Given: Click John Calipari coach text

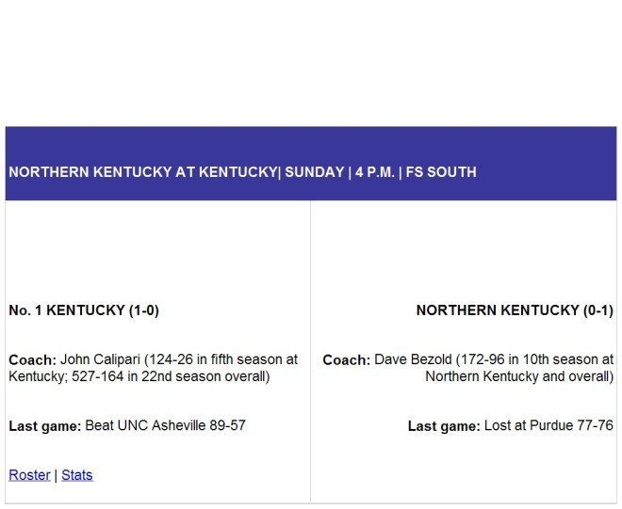Looking at the screenshot, I should pos(153,368).
